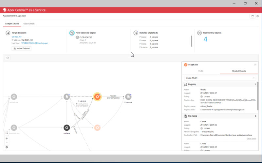This screenshot has width=262, height=163.
Task: Click the Trend Micro logo in header
Action: tap(5, 10)
